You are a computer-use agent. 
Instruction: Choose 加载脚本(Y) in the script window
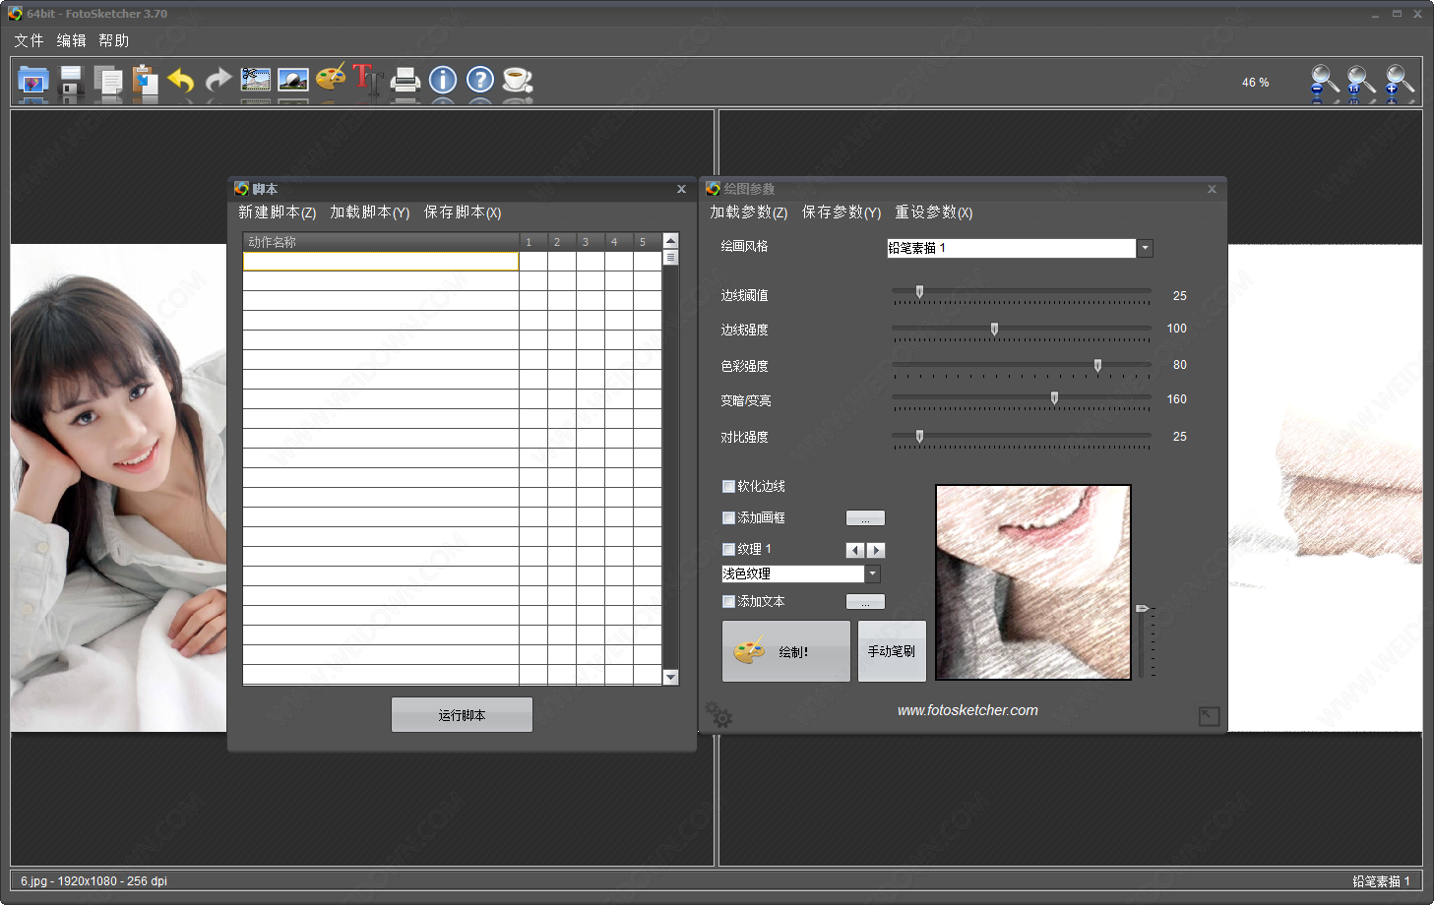coord(369,212)
